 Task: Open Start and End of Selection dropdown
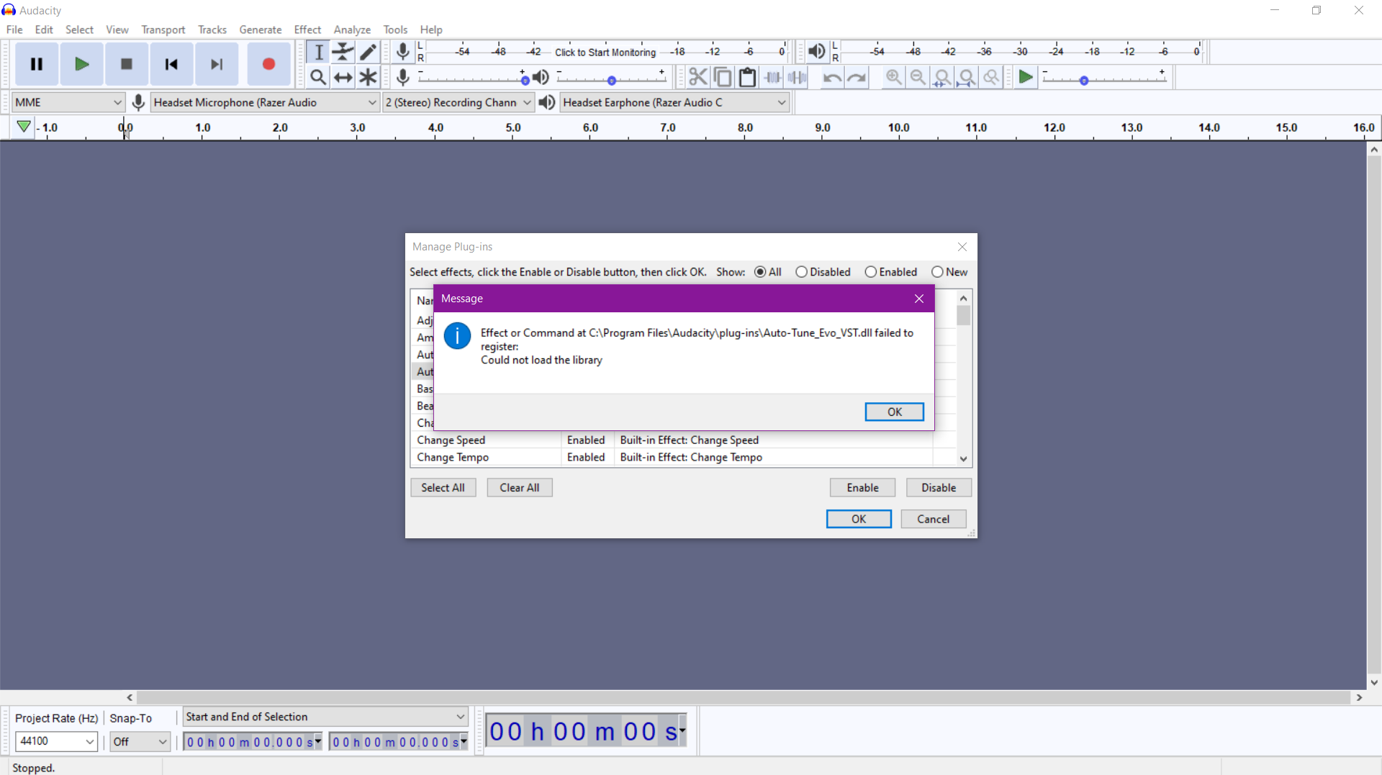(x=325, y=717)
